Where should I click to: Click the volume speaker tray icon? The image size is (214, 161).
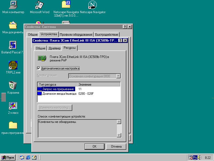[199, 158]
